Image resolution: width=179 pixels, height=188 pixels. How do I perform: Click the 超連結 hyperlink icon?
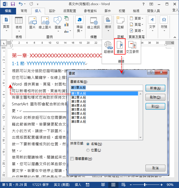[108, 47]
